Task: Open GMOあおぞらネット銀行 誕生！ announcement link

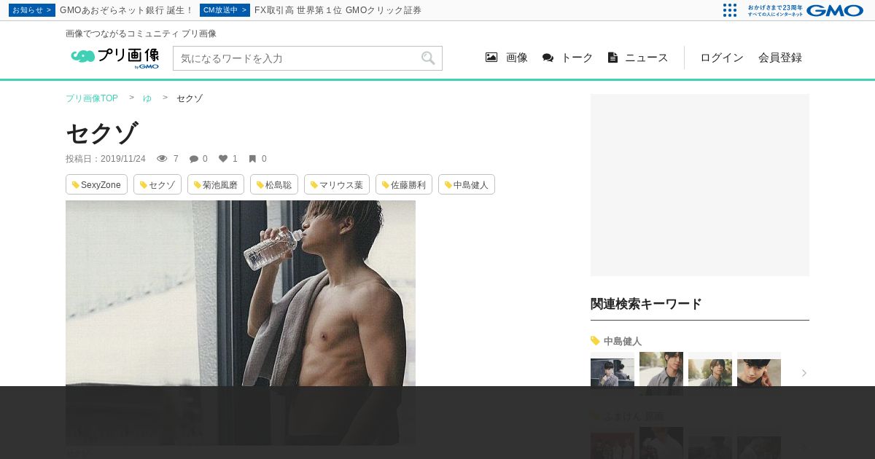Action: [127, 10]
